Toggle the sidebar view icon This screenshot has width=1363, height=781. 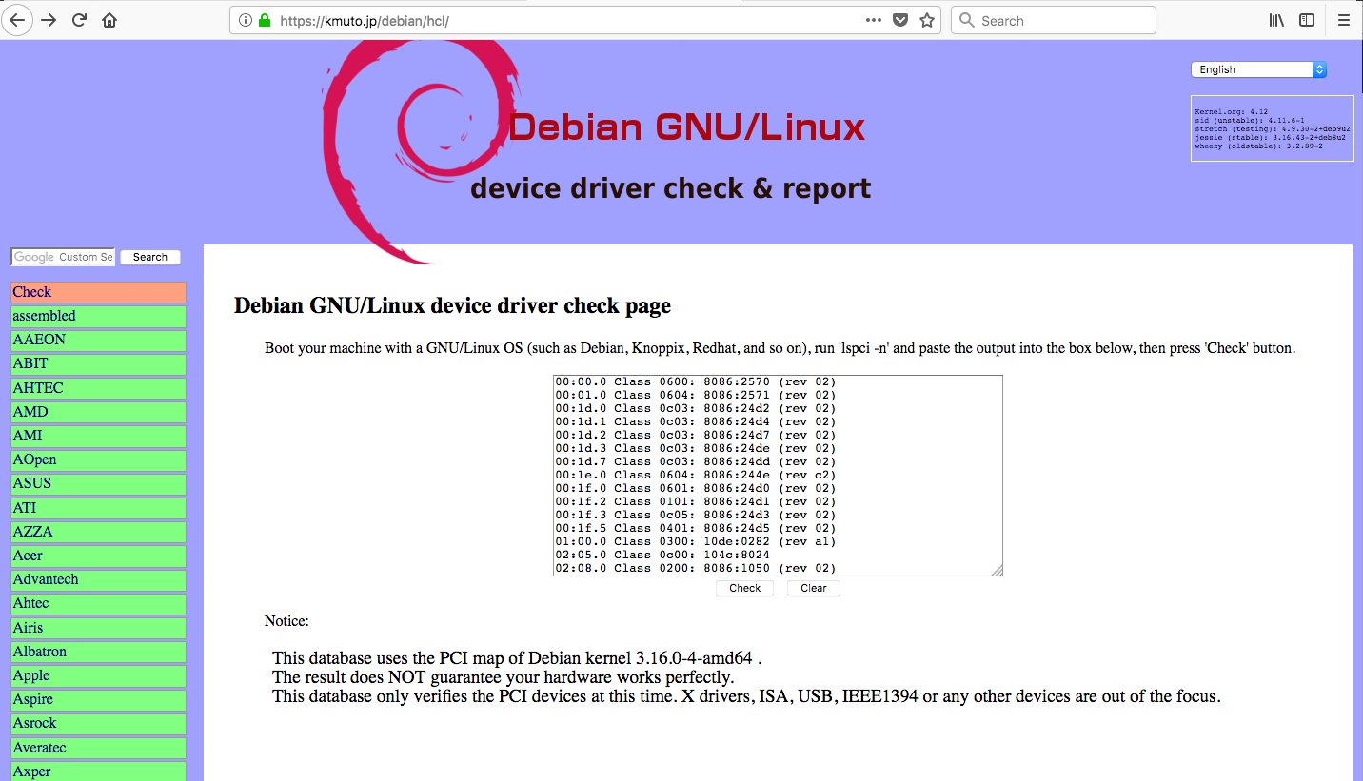(x=1307, y=20)
